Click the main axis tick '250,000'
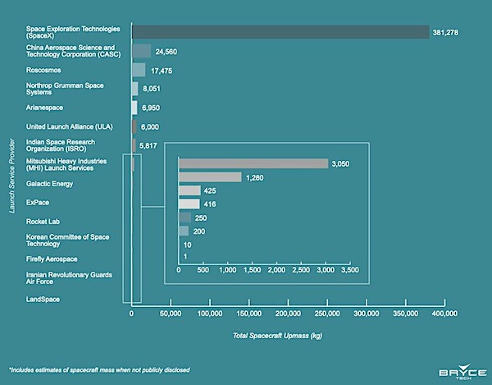 point(327,314)
